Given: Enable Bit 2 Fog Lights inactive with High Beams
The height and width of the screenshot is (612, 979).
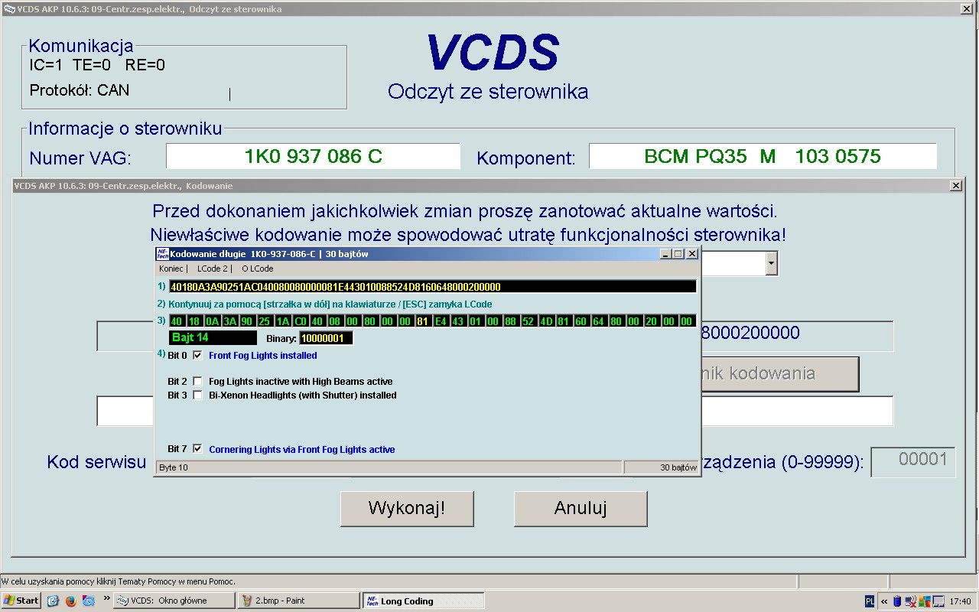Looking at the screenshot, I should (x=197, y=381).
